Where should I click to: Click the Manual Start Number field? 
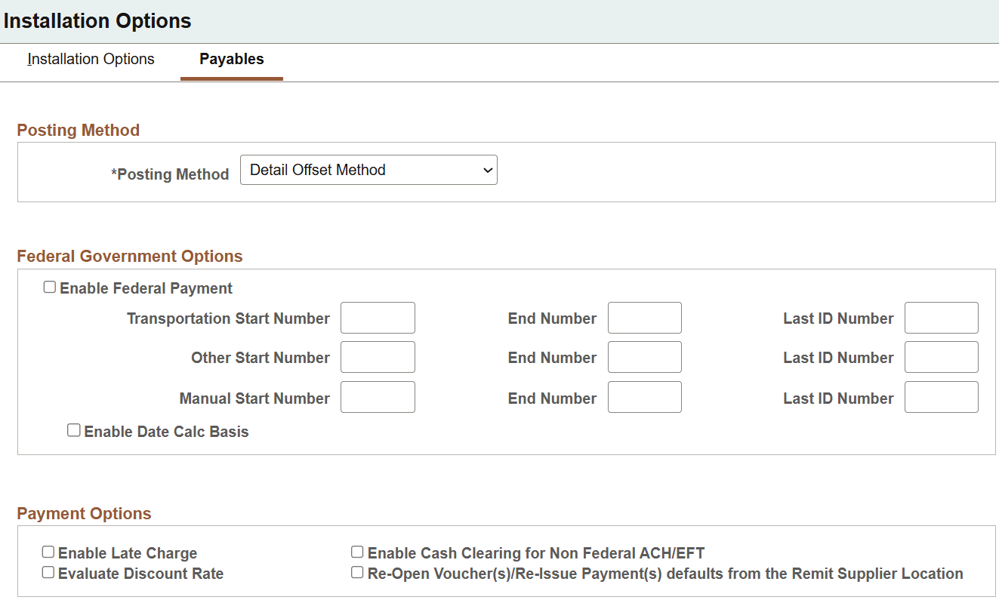378,396
